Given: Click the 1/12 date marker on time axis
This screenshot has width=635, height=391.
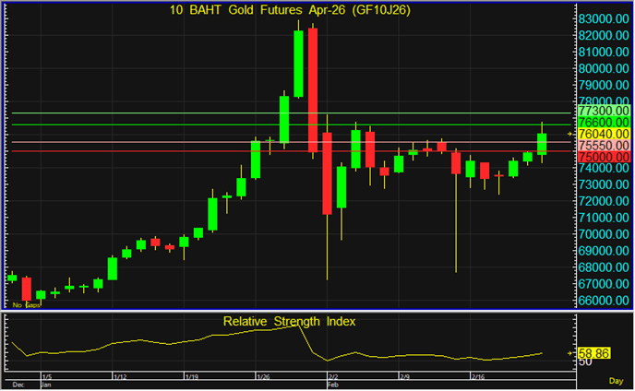Looking at the screenshot, I should [118, 376].
